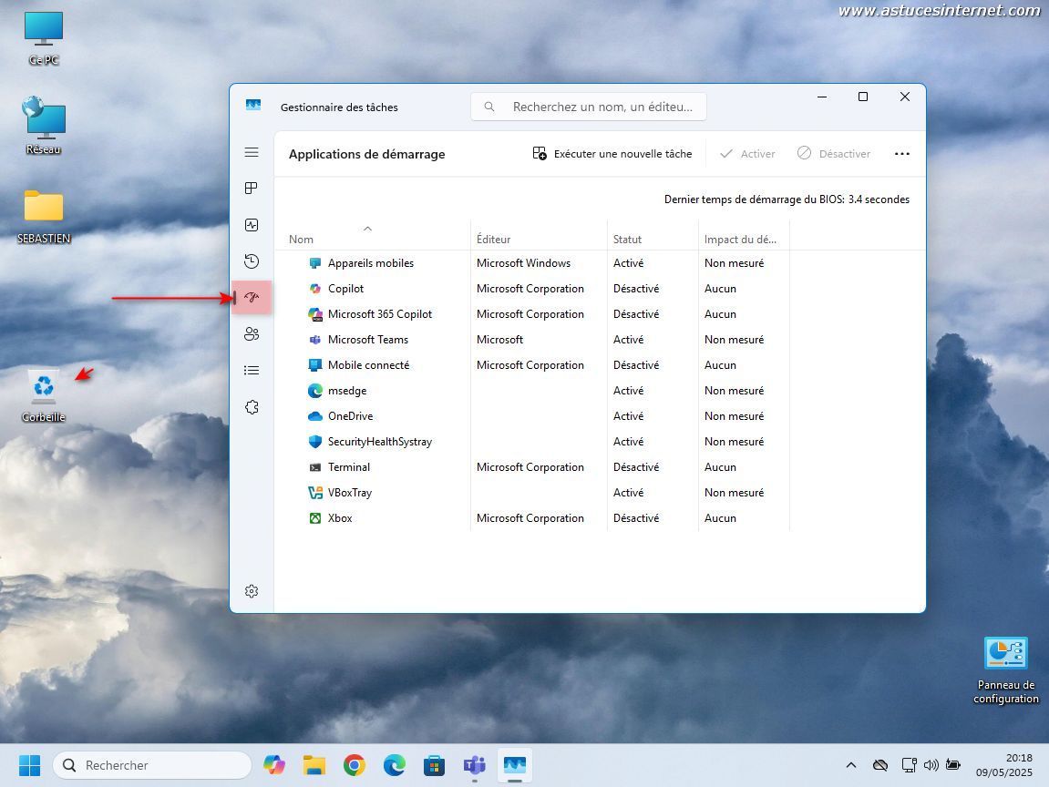Select the OneDrive row name
The height and width of the screenshot is (787, 1049).
351,416
